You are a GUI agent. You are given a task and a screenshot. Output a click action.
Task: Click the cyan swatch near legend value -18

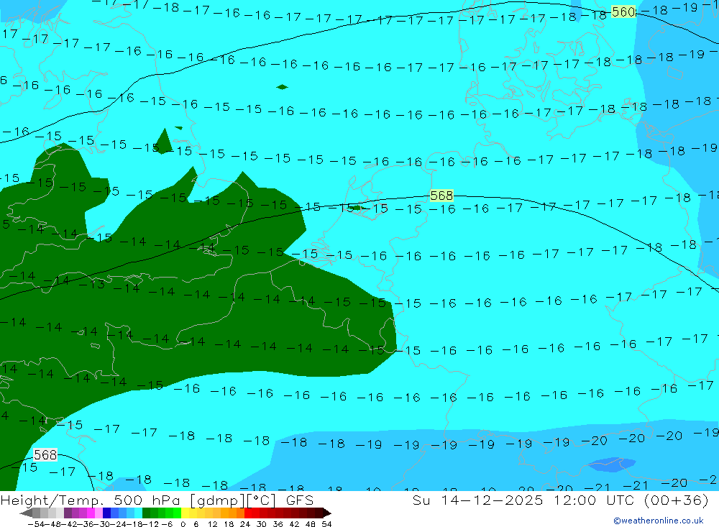(x=139, y=513)
